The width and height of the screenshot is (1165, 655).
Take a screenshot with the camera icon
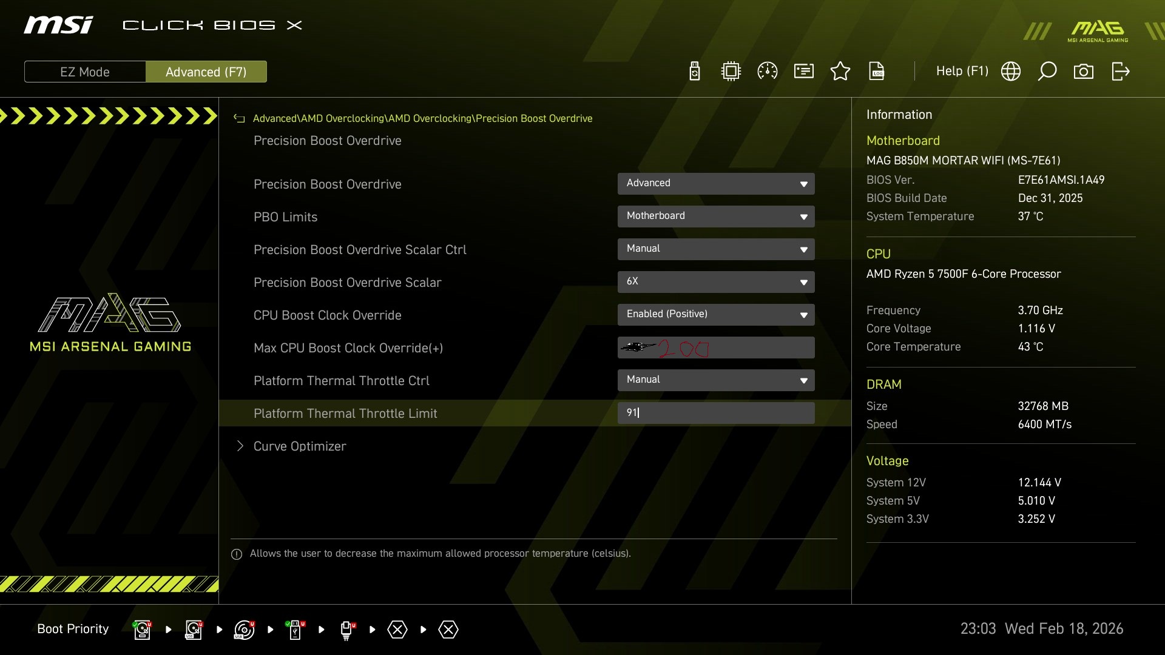1084,72
